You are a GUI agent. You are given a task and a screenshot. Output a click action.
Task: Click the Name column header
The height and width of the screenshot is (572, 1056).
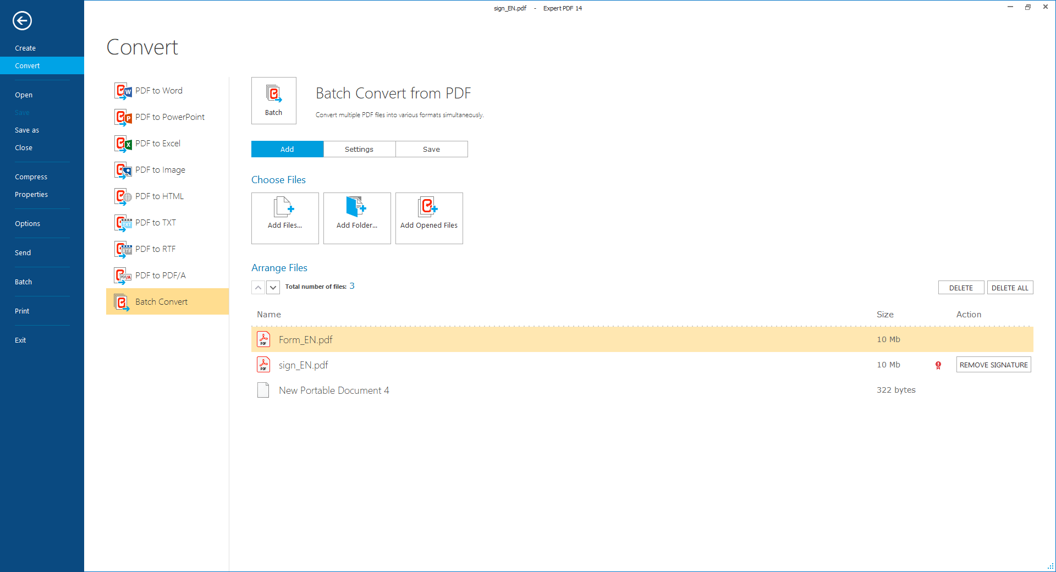click(x=269, y=315)
